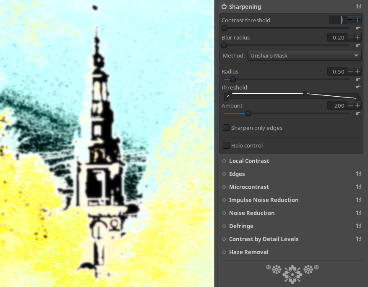Click the Amount slider handle

tap(248, 113)
